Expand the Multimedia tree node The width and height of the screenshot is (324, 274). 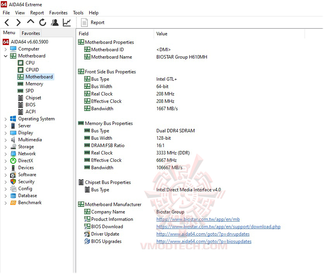click(5, 140)
